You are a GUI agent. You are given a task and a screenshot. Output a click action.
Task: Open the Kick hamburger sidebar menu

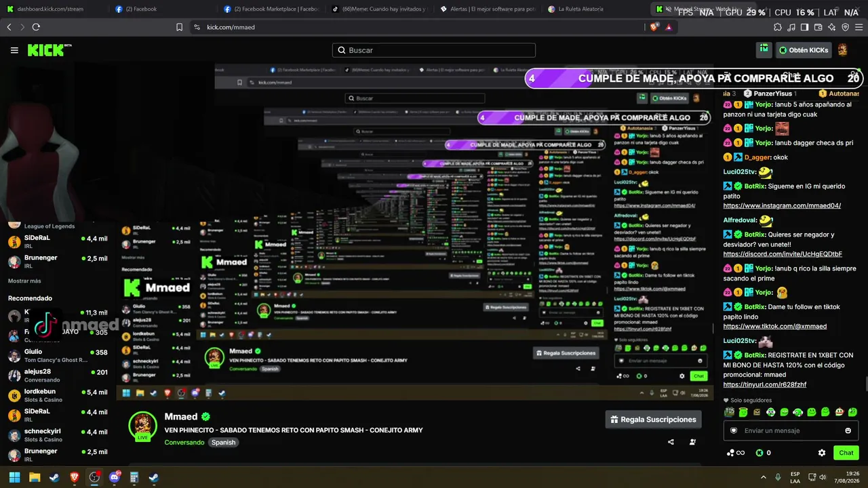[14, 50]
